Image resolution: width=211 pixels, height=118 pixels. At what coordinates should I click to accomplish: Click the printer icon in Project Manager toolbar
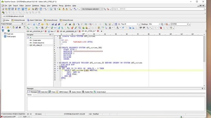pos(20,27)
